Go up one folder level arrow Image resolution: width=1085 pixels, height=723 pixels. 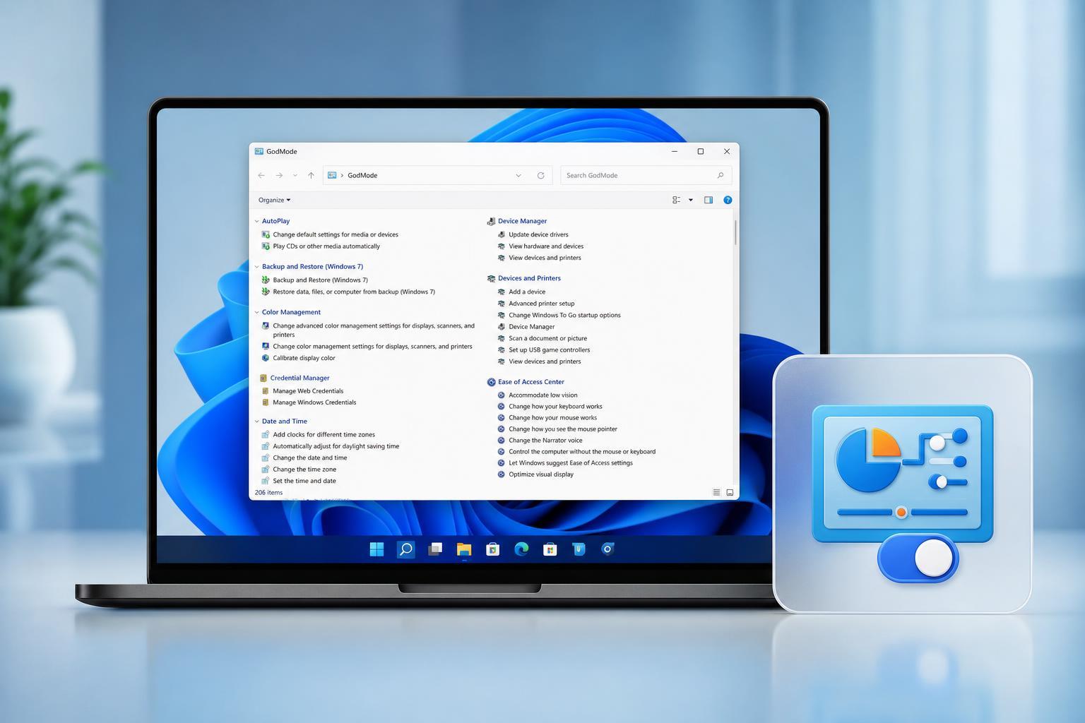(x=311, y=175)
